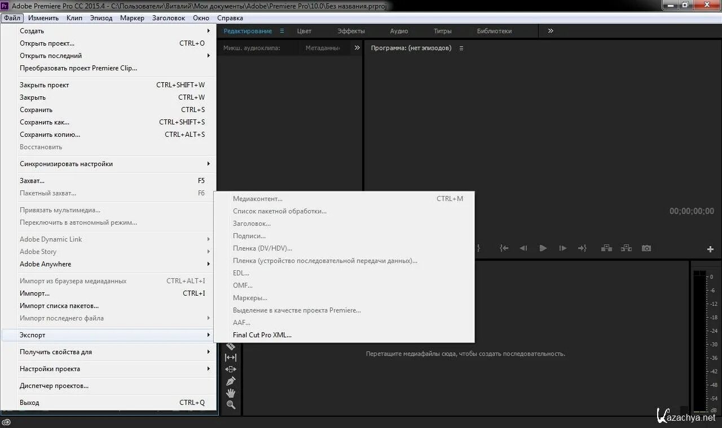
Task: Click the Go to In point button
Action: click(x=504, y=248)
